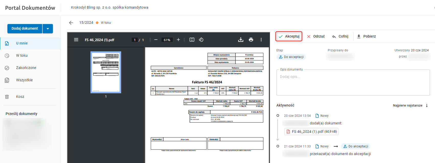Print the PDF document
The image size is (435, 163).
251,40
